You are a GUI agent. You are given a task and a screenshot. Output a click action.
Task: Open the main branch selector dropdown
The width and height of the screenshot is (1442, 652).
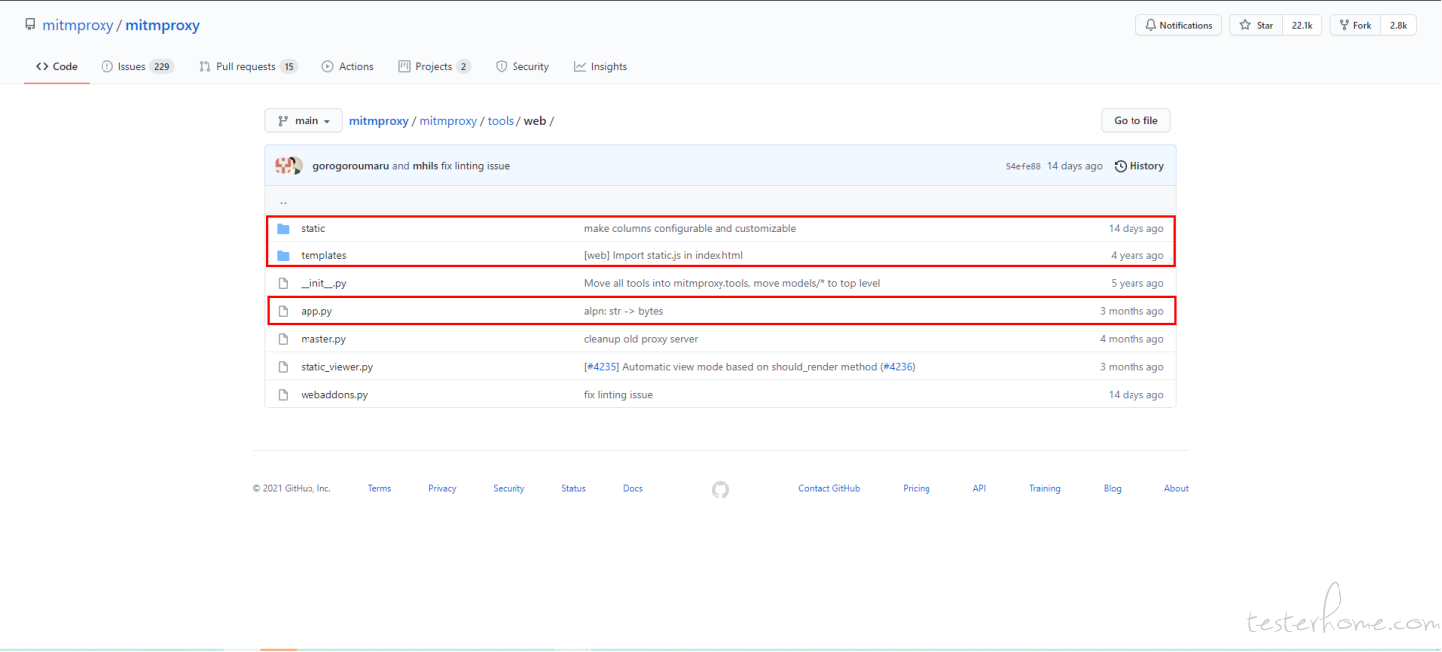click(x=304, y=121)
